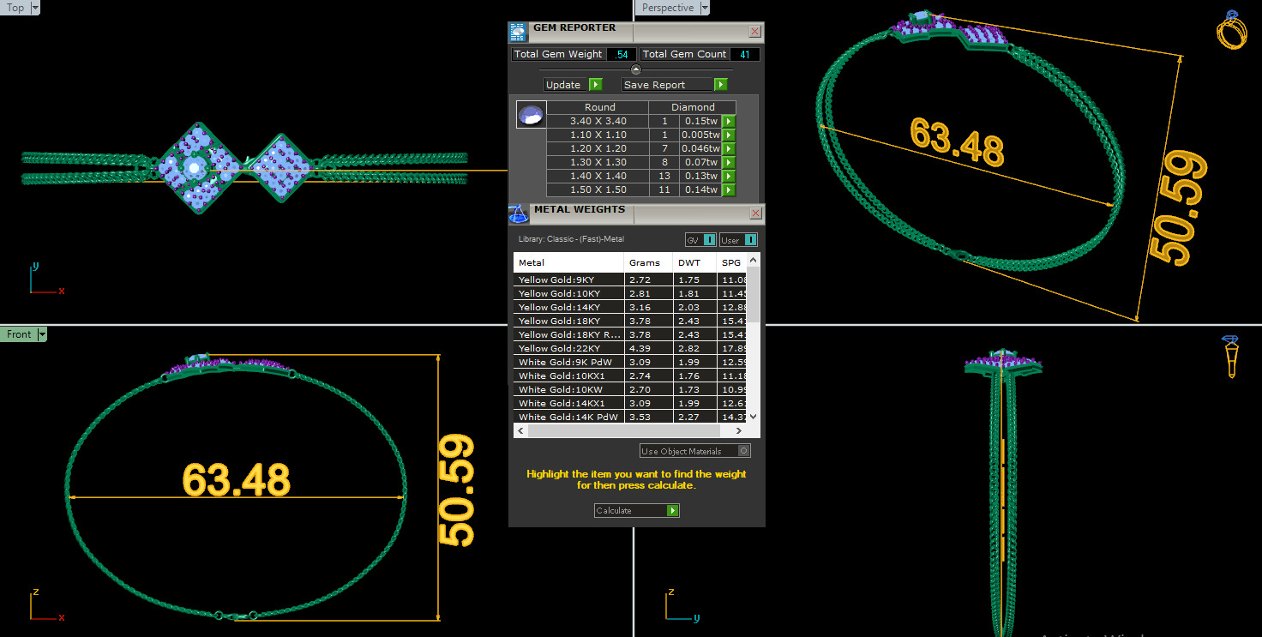Select the Front viewport label
The image size is (1262, 637).
tap(18, 334)
